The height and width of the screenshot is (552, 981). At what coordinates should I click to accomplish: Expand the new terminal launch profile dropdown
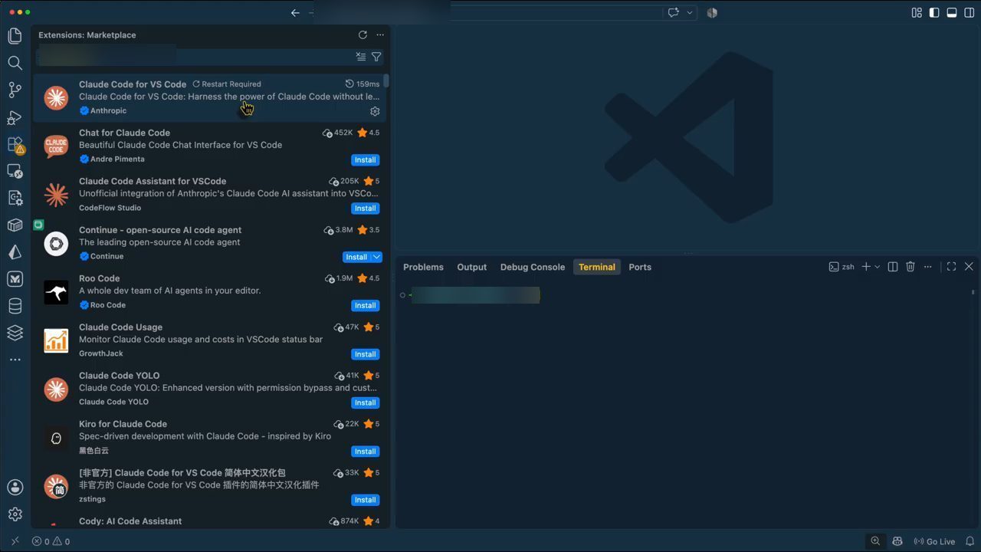coord(878,267)
